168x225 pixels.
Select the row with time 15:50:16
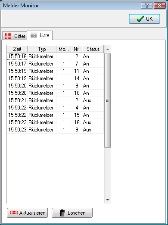(55, 56)
